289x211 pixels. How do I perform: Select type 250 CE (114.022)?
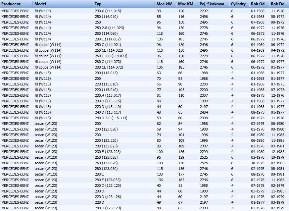click(109, 50)
